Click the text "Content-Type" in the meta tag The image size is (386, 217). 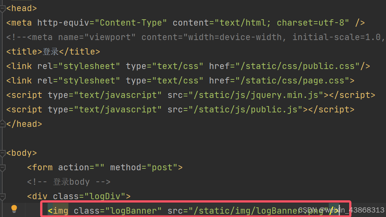(131, 23)
